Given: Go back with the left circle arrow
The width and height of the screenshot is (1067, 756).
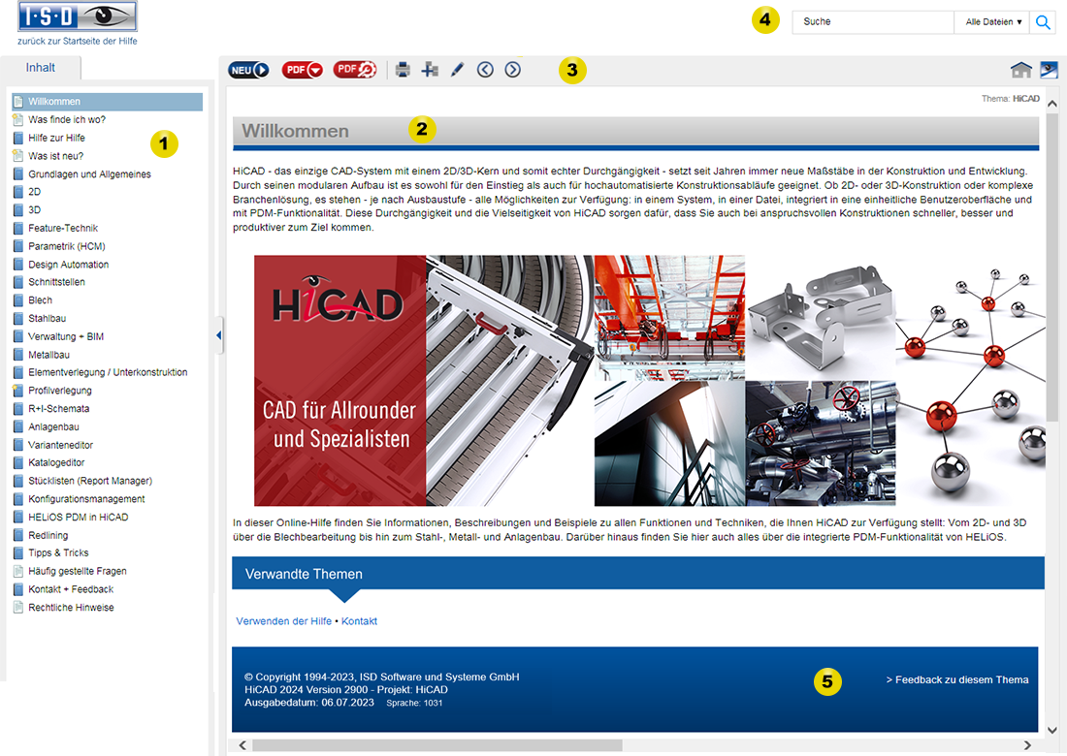Looking at the screenshot, I should click(x=485, y=70).
